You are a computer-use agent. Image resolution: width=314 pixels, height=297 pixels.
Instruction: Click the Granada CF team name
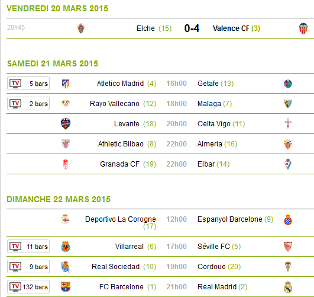coord(119,164)
